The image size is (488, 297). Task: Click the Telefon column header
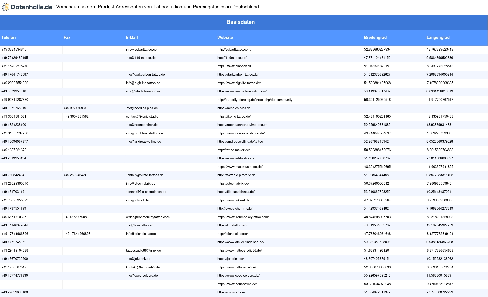[8, 37]
